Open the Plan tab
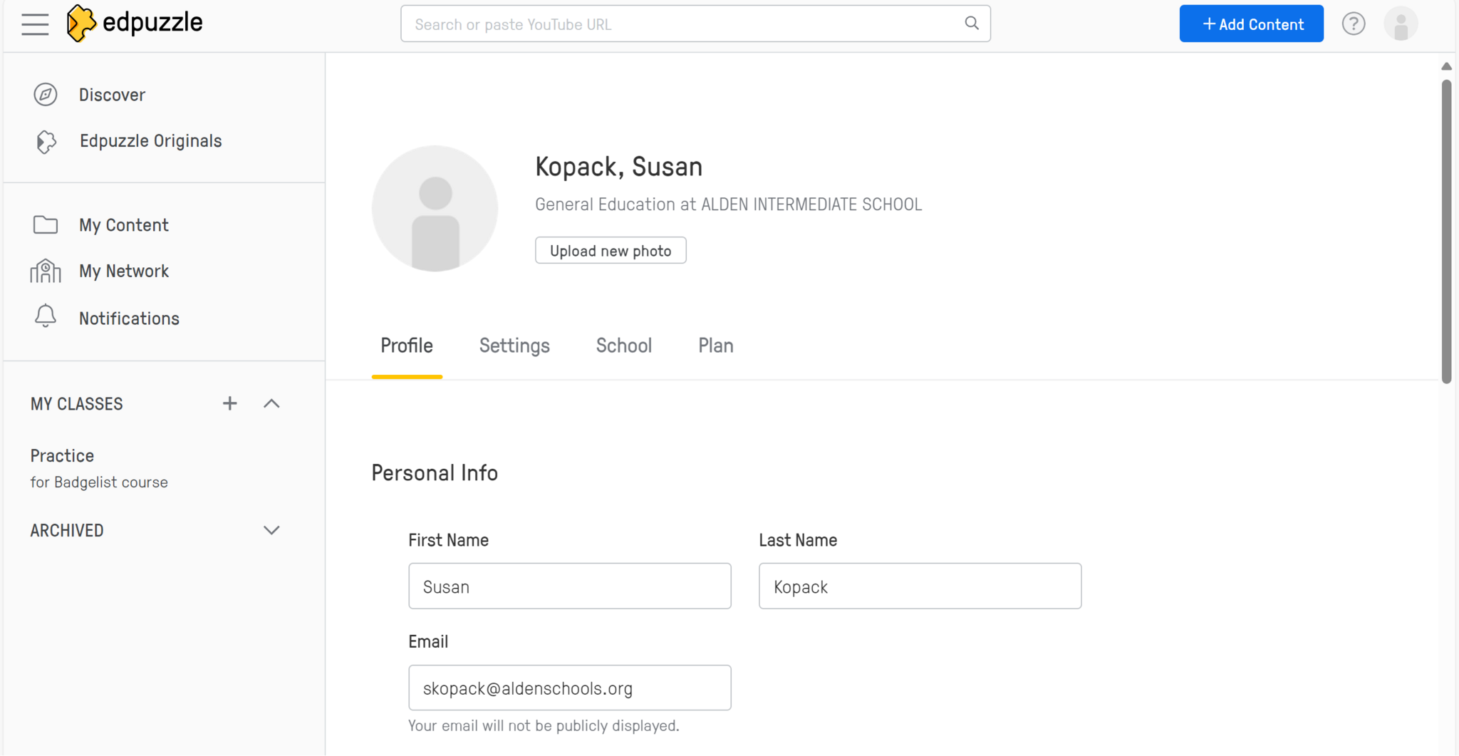 [715, 346]
